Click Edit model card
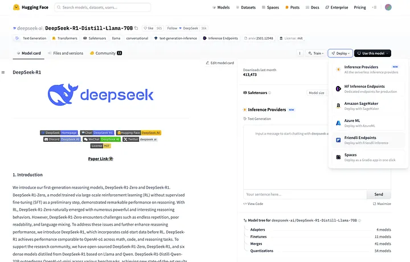This screenshot has height=262, width=410. tap(220, 63)
